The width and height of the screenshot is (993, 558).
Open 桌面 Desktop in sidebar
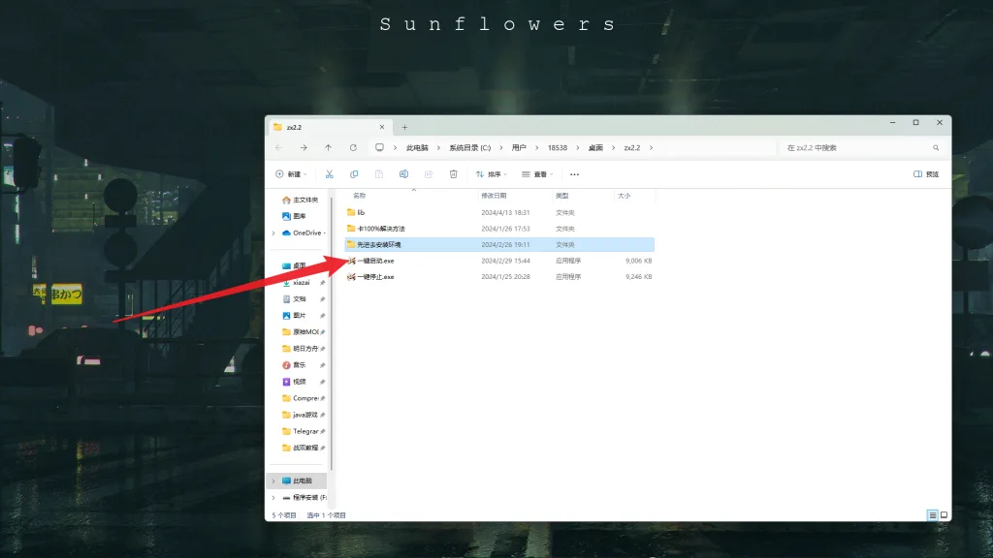pyautogui.click(x=295, y=265)
